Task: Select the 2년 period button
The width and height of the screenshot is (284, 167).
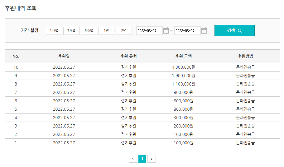Action: coord(124,31)
